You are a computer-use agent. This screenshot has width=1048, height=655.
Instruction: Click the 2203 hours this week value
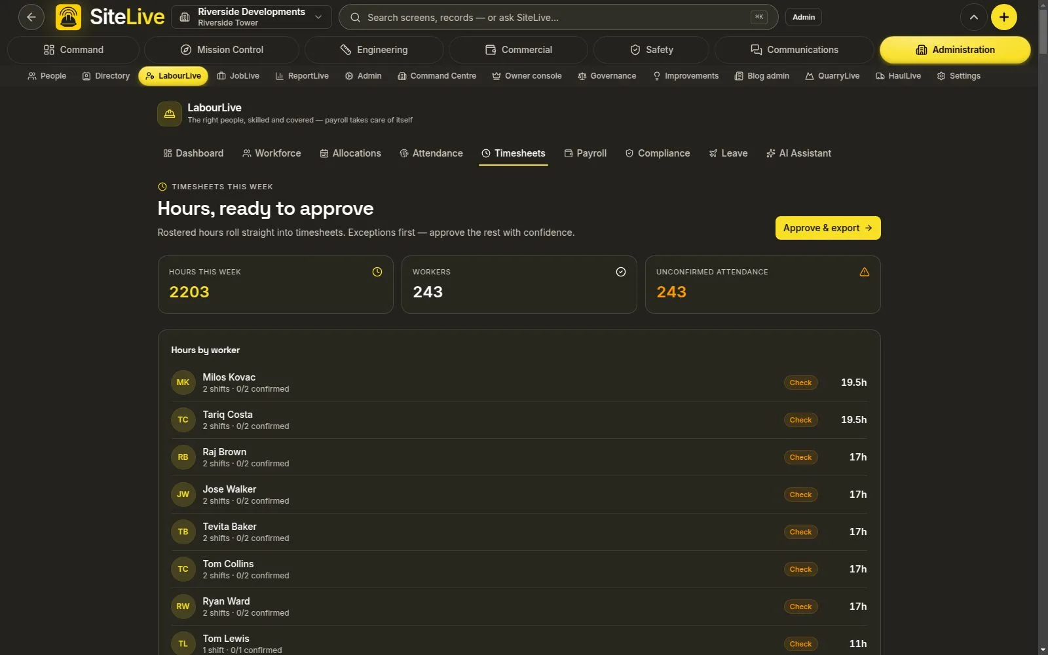coord(189,292)
